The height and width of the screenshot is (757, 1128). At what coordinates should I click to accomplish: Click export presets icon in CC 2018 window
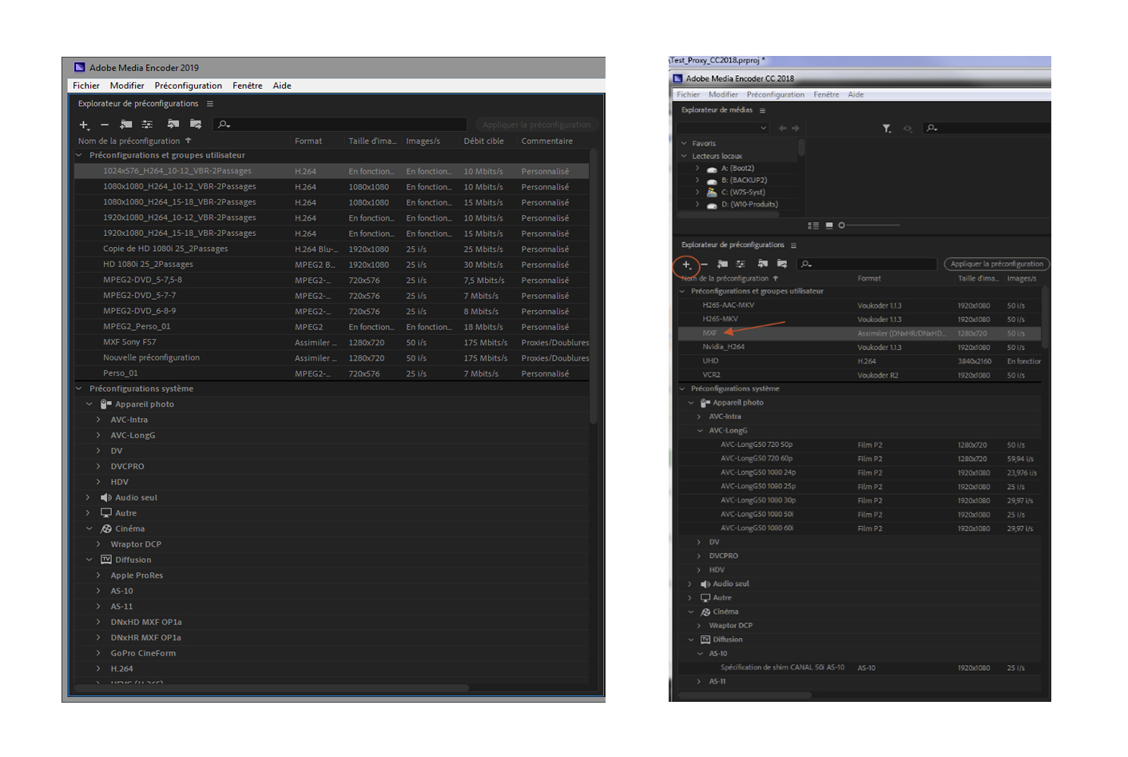click(x=782, y=264)
